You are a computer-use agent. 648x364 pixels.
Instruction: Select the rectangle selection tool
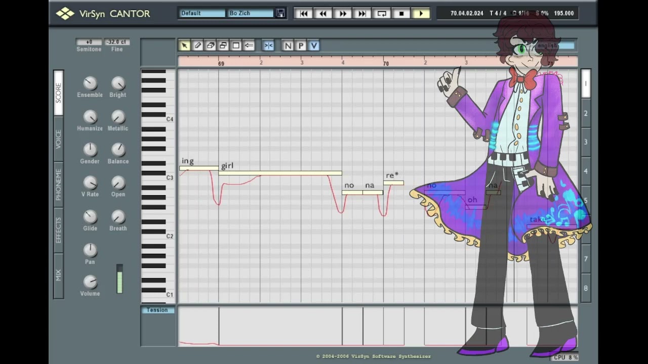click(x=236, y=45)
